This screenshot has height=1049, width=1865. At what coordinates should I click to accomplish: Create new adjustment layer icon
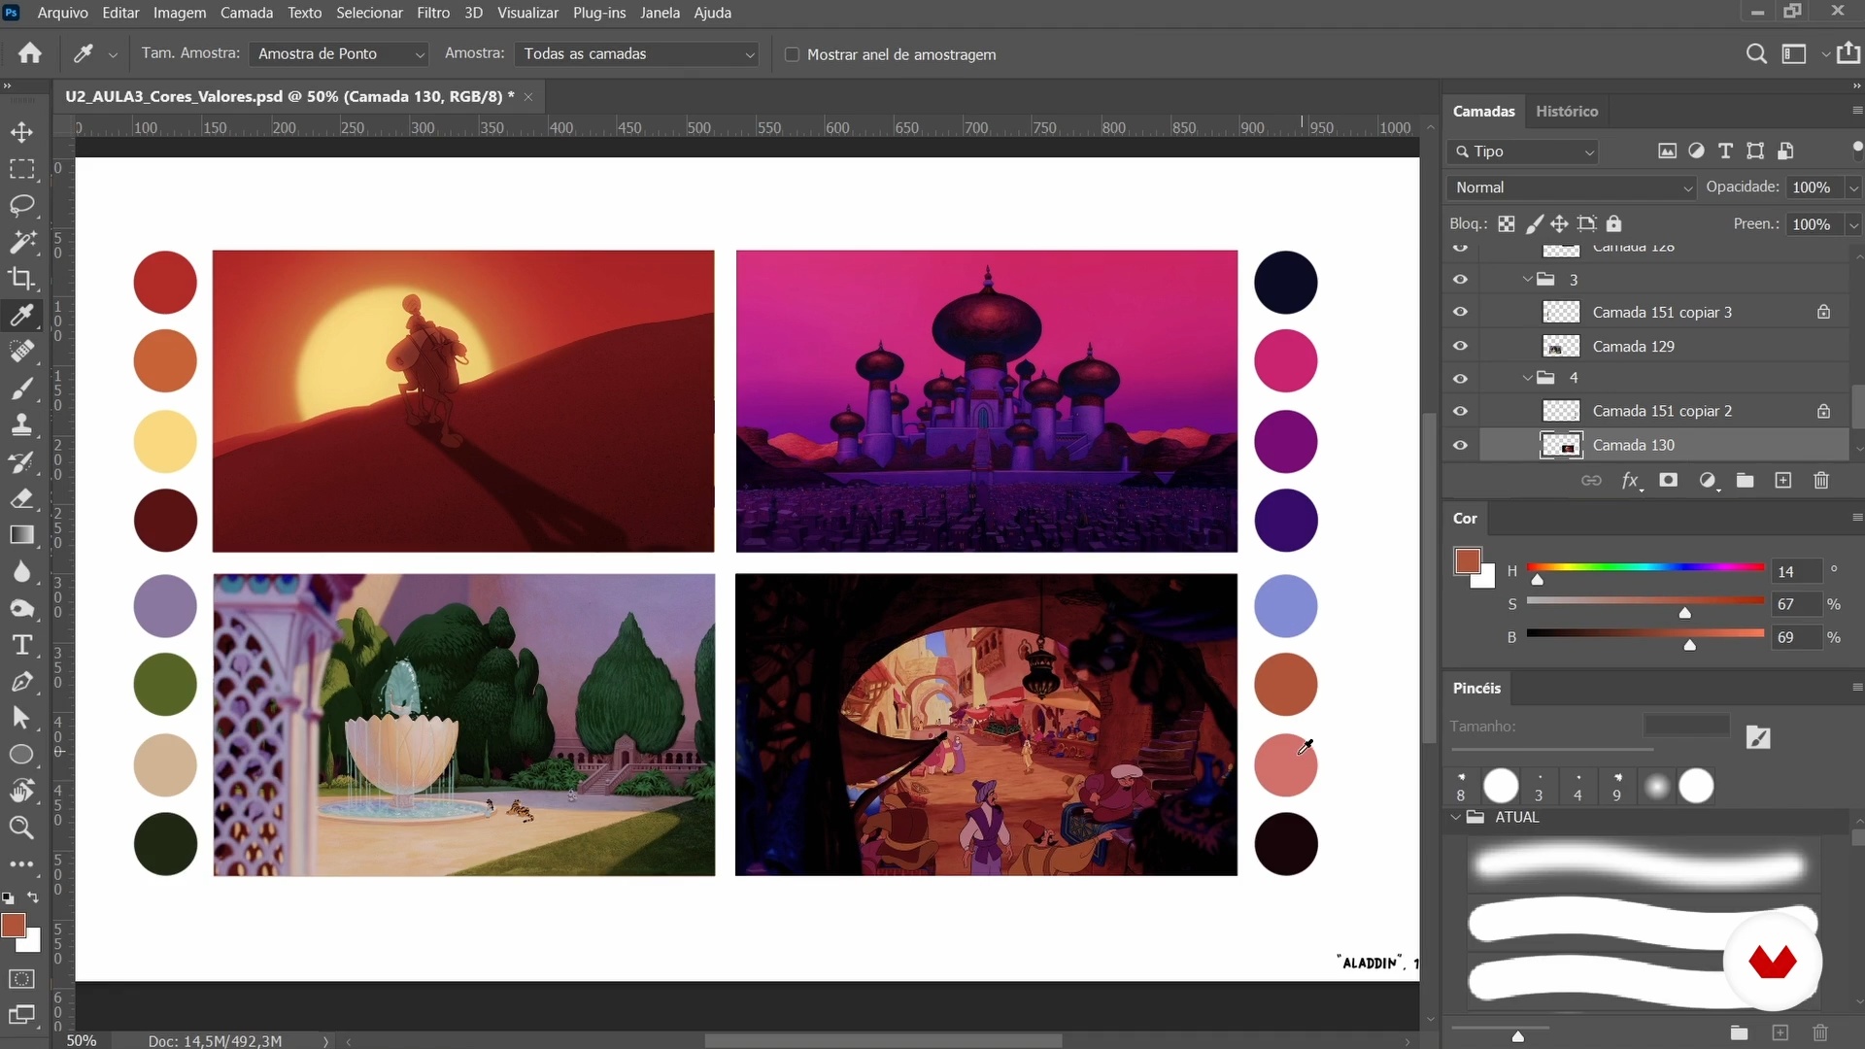[x=1708, y=480]
